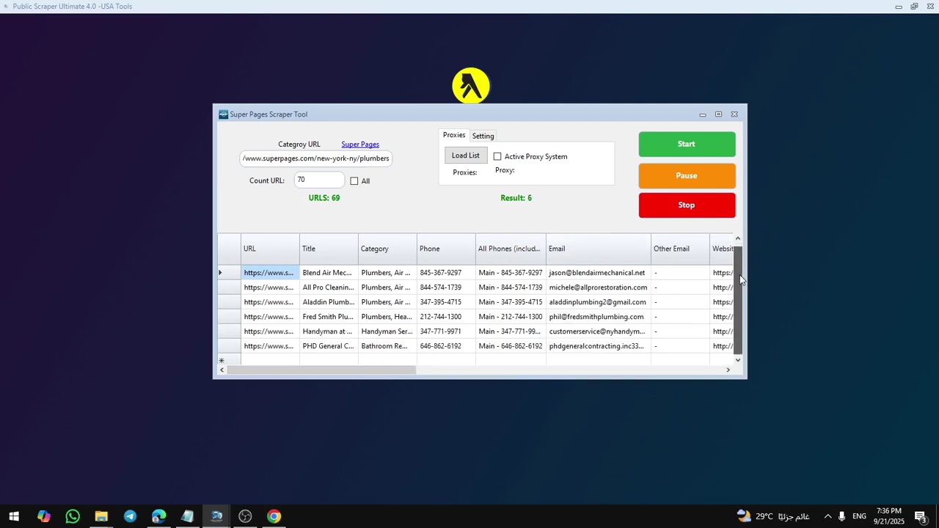The width and height of the screenshot is (939, 528).
Task: Click the Super Pages Scraper Tool window icon
Action: pyautogui.click(x=223, y=114)
